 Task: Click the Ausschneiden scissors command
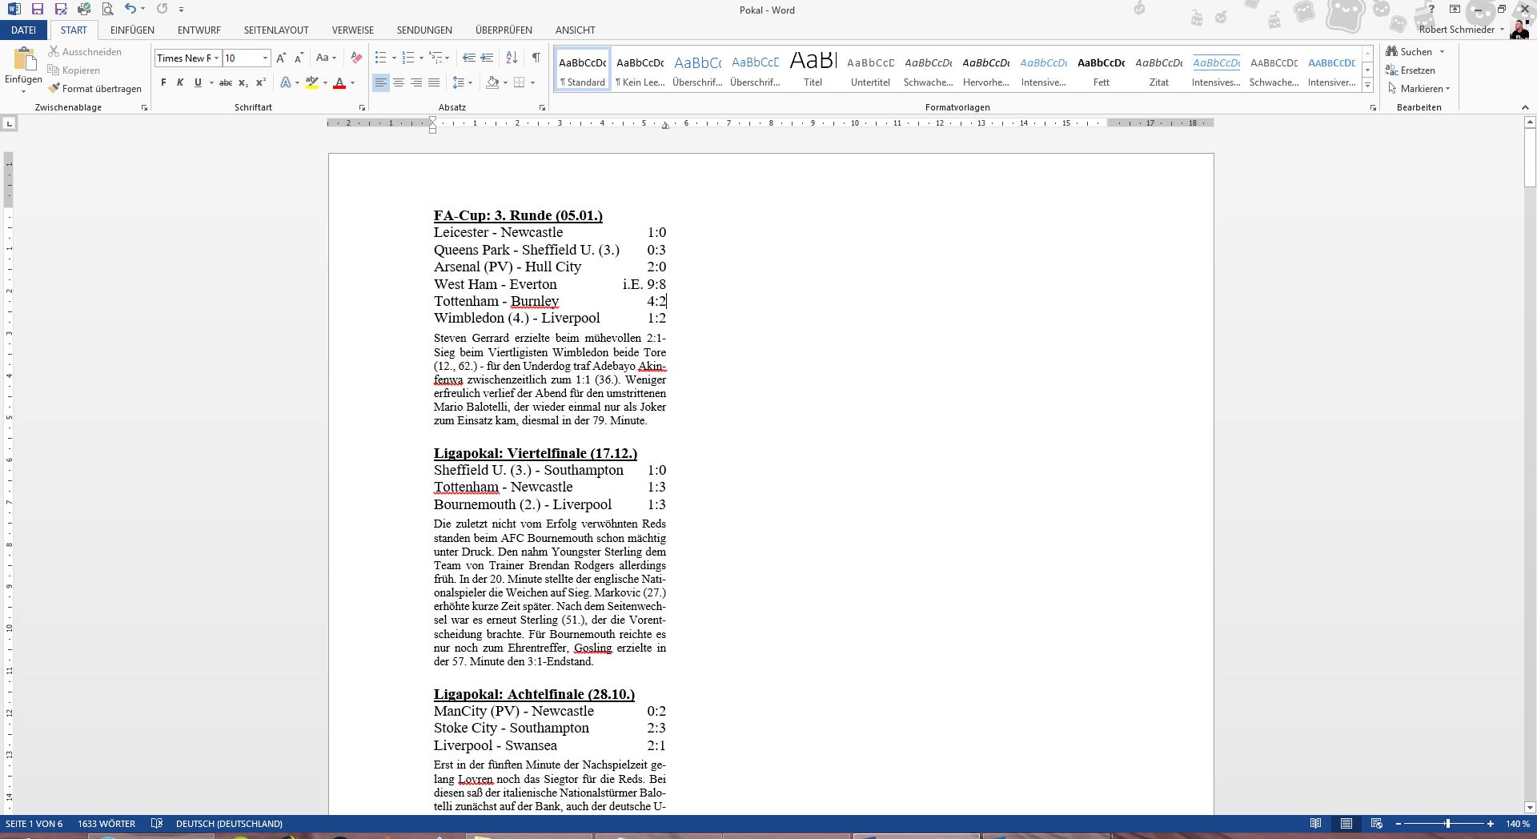[x=85, y=51]
